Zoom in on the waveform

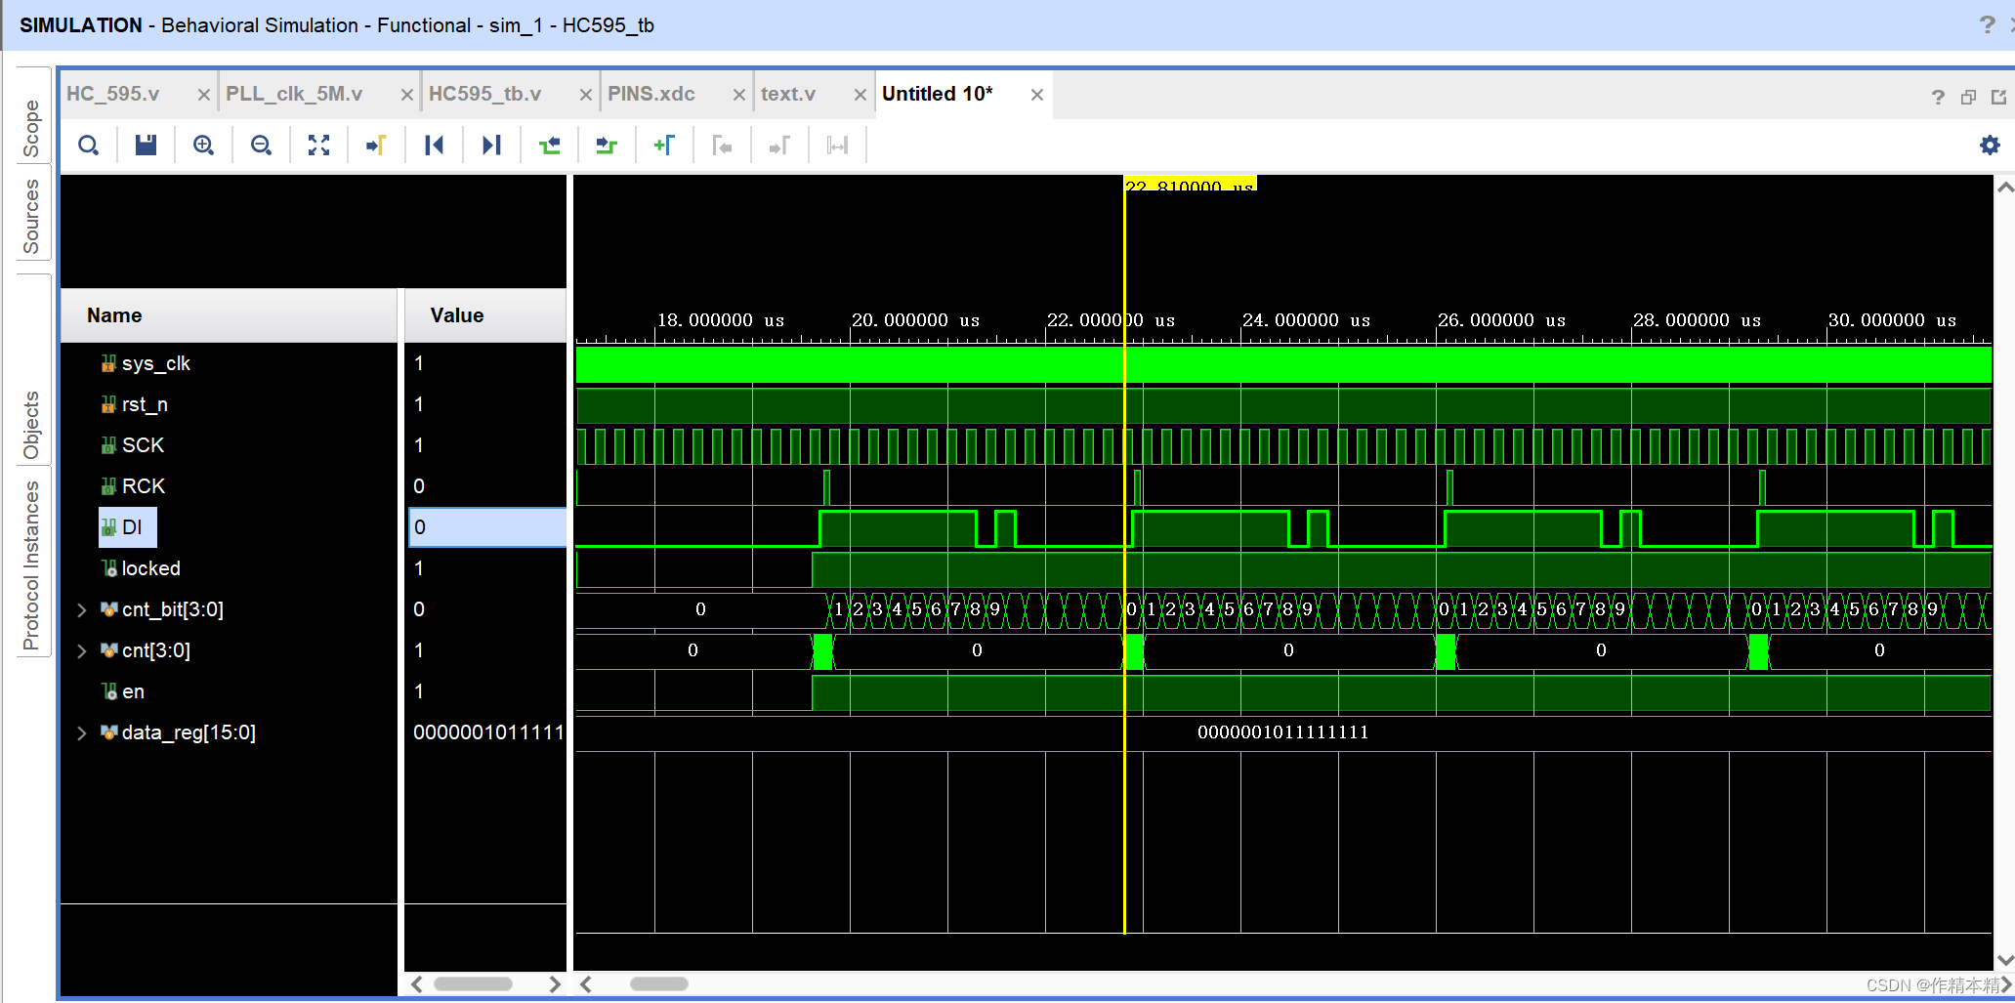point(203,145)
